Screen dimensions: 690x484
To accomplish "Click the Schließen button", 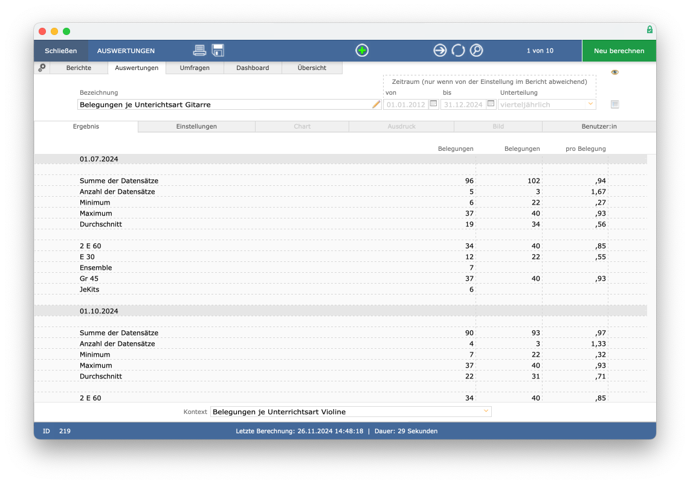I will coord(61,51).
